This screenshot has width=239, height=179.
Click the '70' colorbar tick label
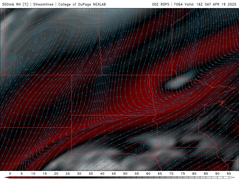click(x=171, y=174)
